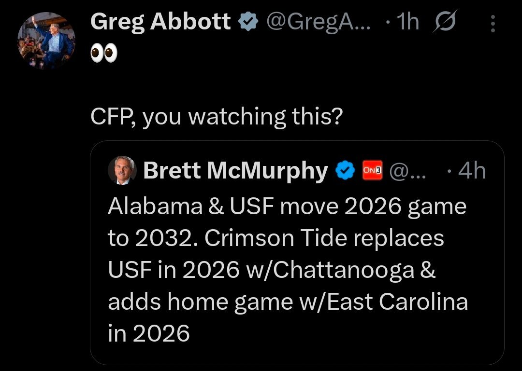Click the Brett McMurphy name
The height and width of the screenshot is (371, 522).
pyautogui.click(x=235, y=171)
